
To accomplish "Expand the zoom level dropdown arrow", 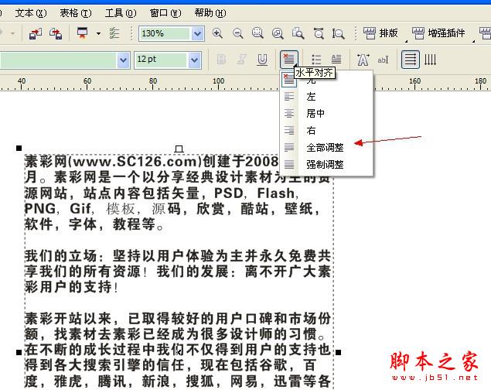I will tap(198, 33).
